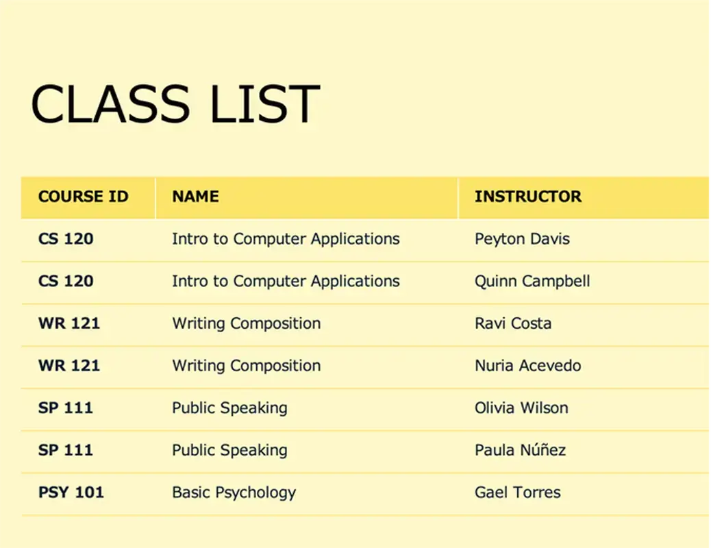This screenshot has height=548, width=711.
Task: Click WR 121 in Ravi Costa's row
Action: pos(69,323)
